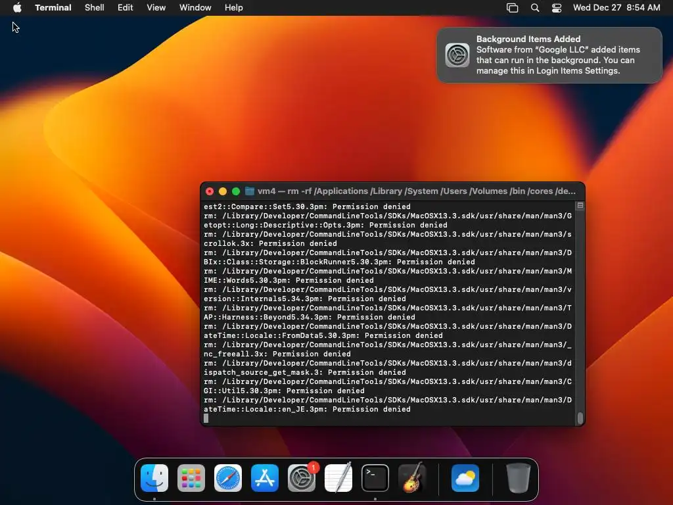Launch GarageBand from the Dock

click(x=412, y=478)
